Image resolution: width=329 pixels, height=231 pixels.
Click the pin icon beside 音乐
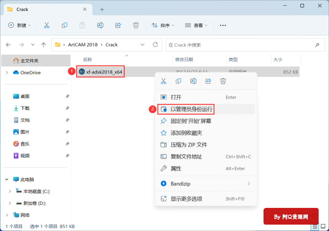click(x=67, y=144)
